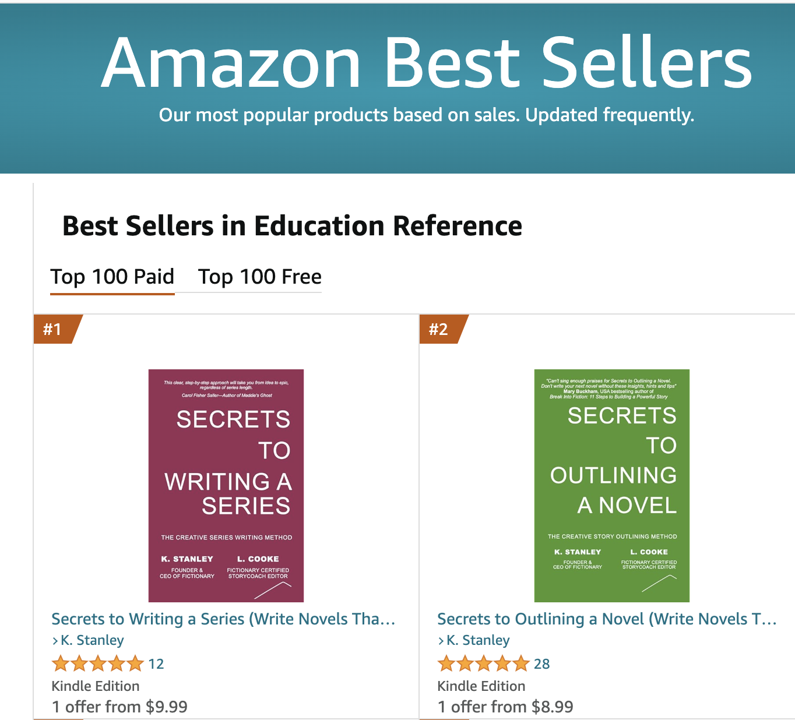Click the 1 offer from $8.99 link
The image size is (795, 720).
tap(505, 707)
